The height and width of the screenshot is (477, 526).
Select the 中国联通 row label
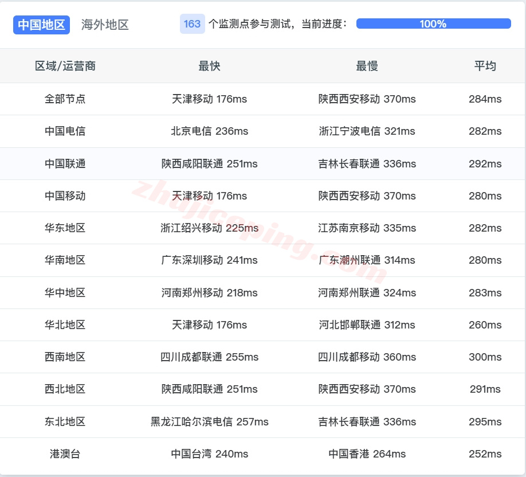65,164
